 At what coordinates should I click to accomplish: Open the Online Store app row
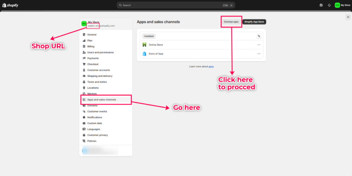tap(201, 45)
